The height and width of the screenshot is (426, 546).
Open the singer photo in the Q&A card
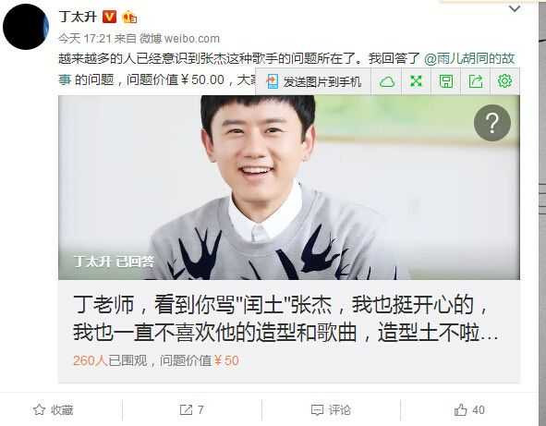[289, 188]
